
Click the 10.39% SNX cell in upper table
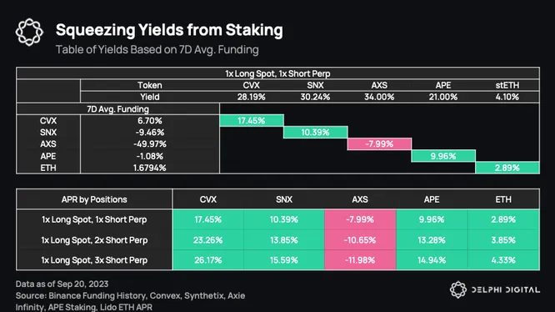click(x=315, y=133)
